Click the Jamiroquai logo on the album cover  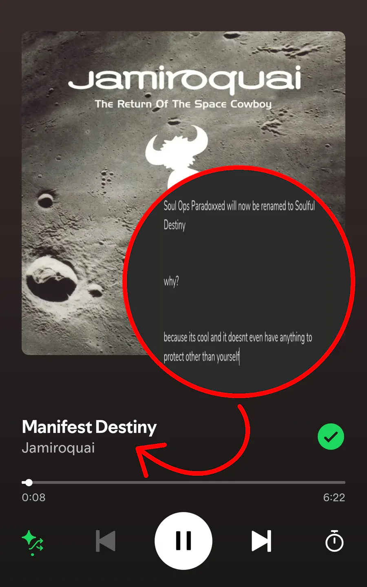pyautogui.click(x=185, y=80)
